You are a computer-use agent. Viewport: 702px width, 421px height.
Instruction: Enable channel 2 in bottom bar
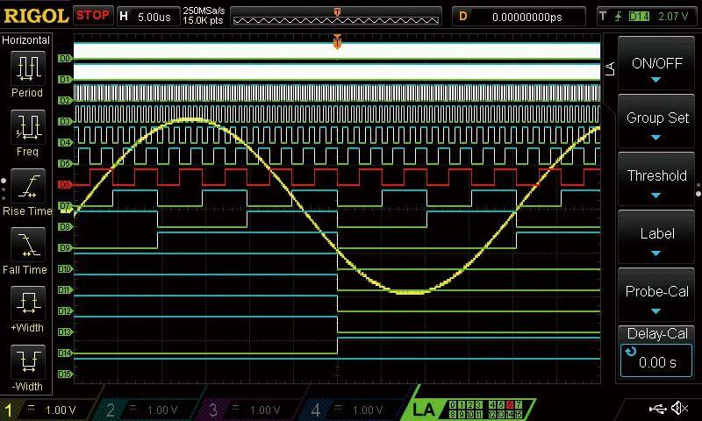[151, 410]
